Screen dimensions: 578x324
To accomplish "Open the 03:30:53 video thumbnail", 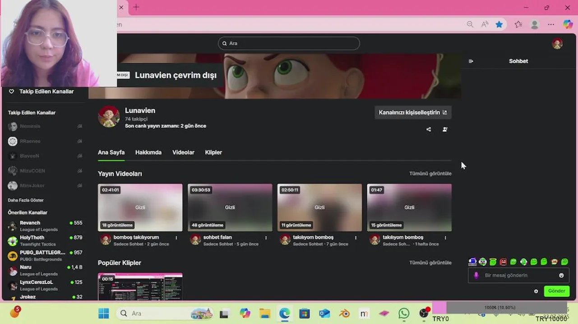I will coord(230,207).
